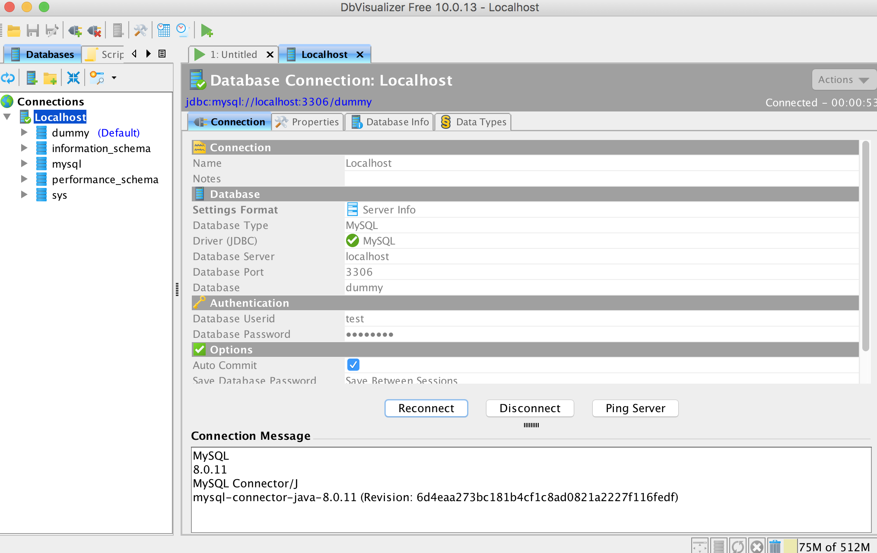This screenshot has width=877, height=553.
Task: Click the Reconnect button
Action: [426, 408]
